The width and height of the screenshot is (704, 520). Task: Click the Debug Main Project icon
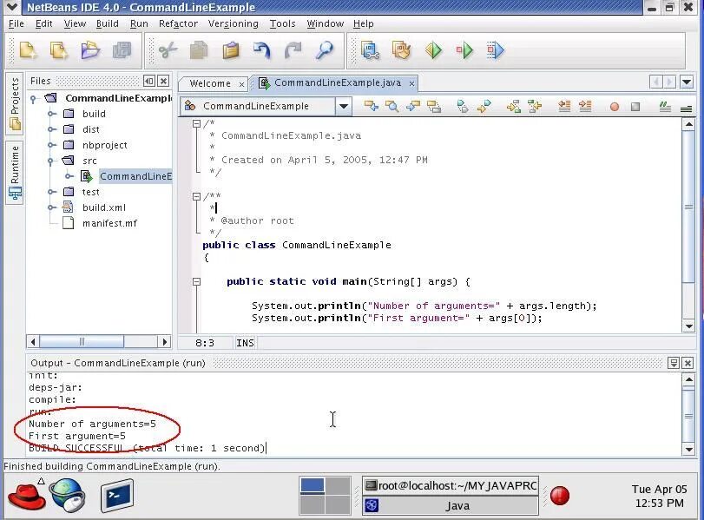(464, 50)
